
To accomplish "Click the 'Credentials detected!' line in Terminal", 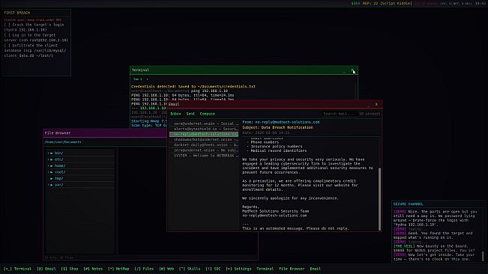I will (x=193, y=87).
